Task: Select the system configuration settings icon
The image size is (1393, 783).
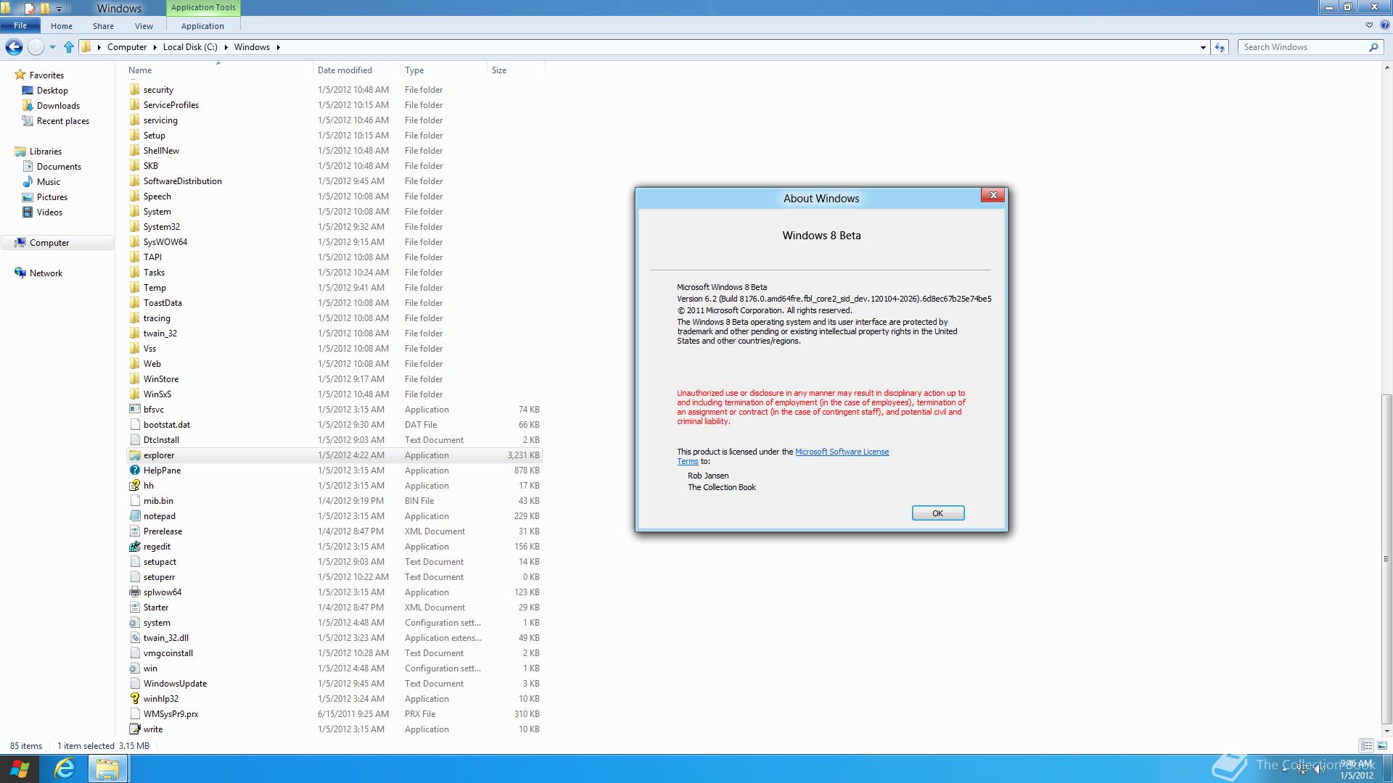Action: tap(135, 623)
